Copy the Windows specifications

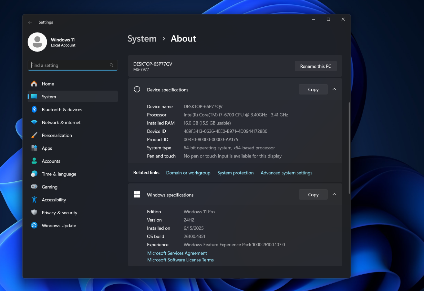click(x=313, y=195)
